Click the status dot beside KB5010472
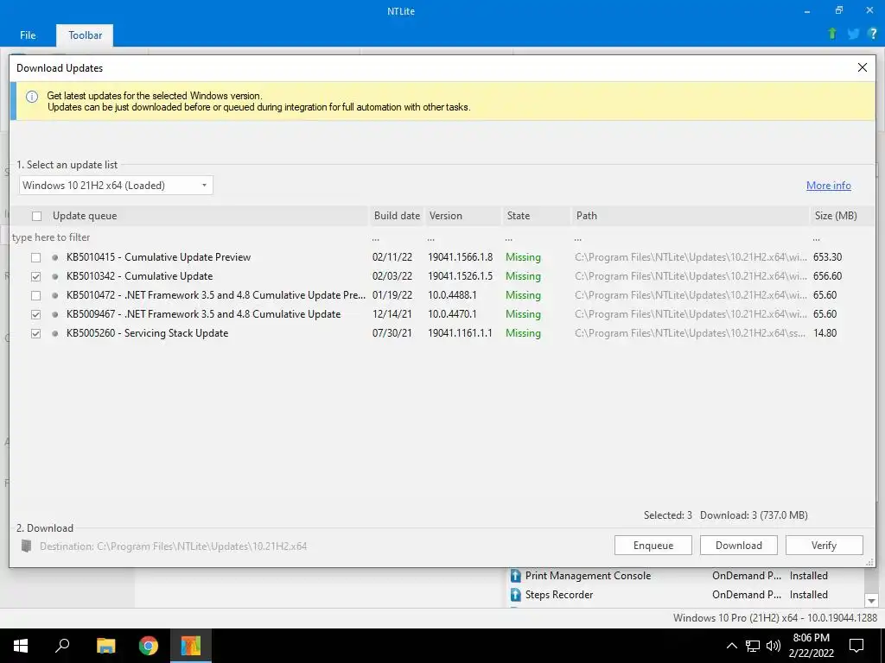The image size is (885, 663). point(54,295)
